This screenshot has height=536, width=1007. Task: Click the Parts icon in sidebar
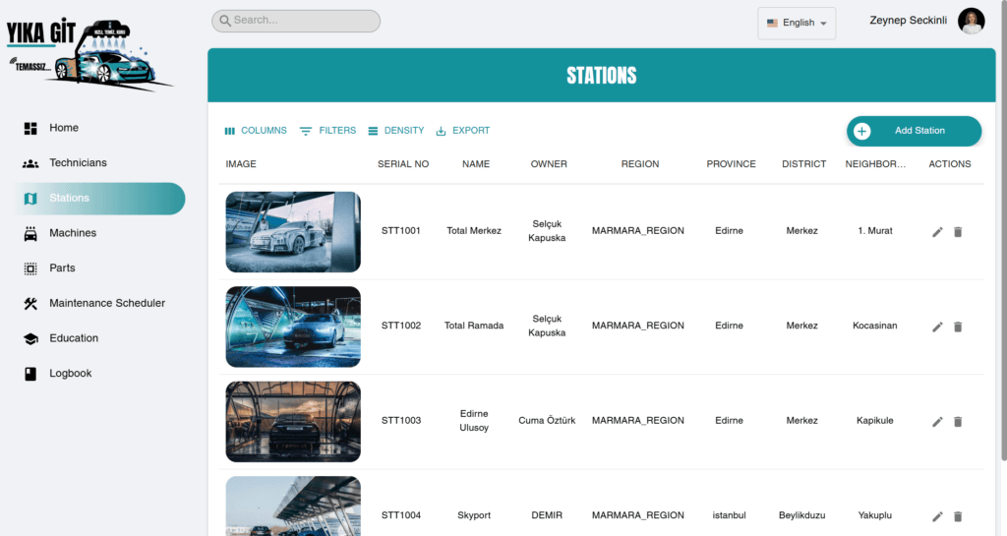pyautogui.click(x=30, y=268)
